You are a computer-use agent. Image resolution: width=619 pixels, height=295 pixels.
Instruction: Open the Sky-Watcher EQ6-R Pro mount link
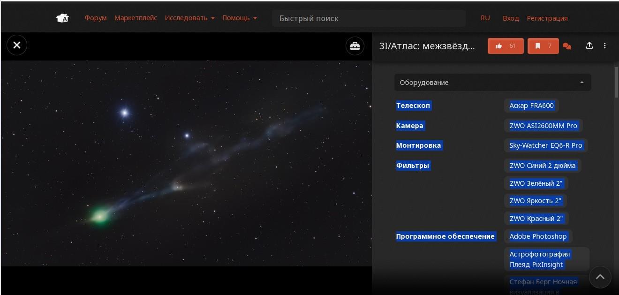pos(546,145)
